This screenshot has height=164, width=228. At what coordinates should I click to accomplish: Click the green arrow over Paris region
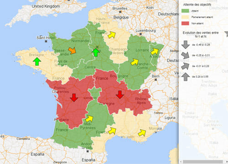pyautogui.click(x=96, y=52)
